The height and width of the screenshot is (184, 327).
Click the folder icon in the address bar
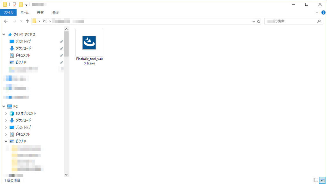(x=34, y=21)
